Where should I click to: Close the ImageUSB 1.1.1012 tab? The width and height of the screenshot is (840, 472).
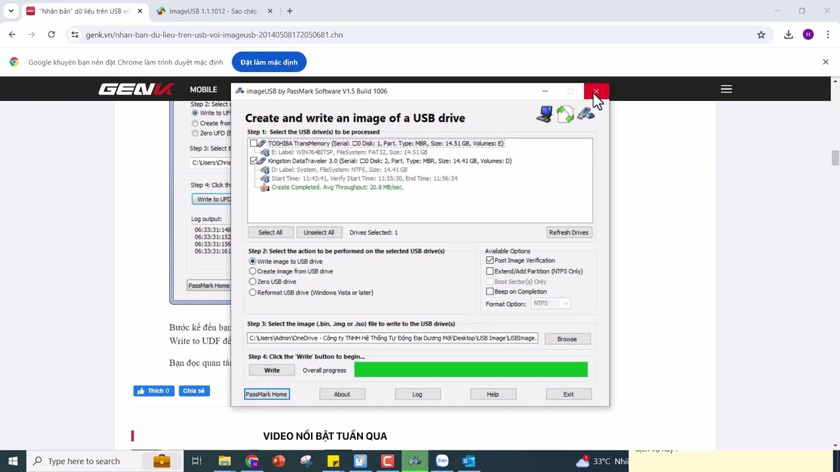270,11
